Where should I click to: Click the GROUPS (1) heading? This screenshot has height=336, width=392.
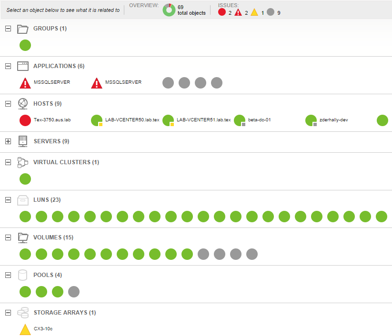[x=50, y=29]
